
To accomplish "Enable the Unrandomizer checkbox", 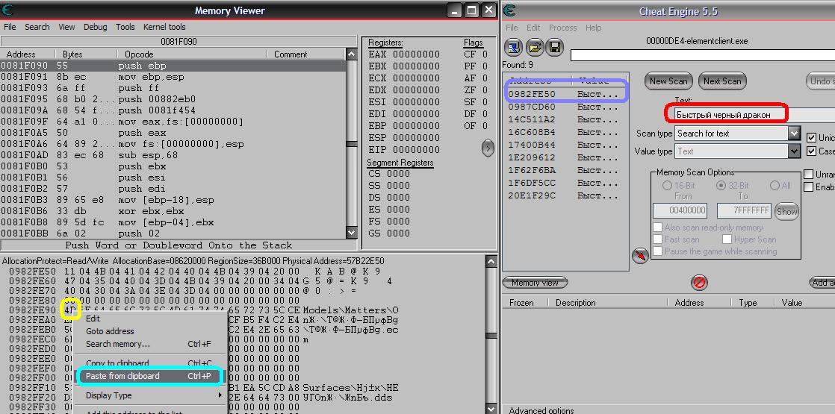I will click(808, 174).
